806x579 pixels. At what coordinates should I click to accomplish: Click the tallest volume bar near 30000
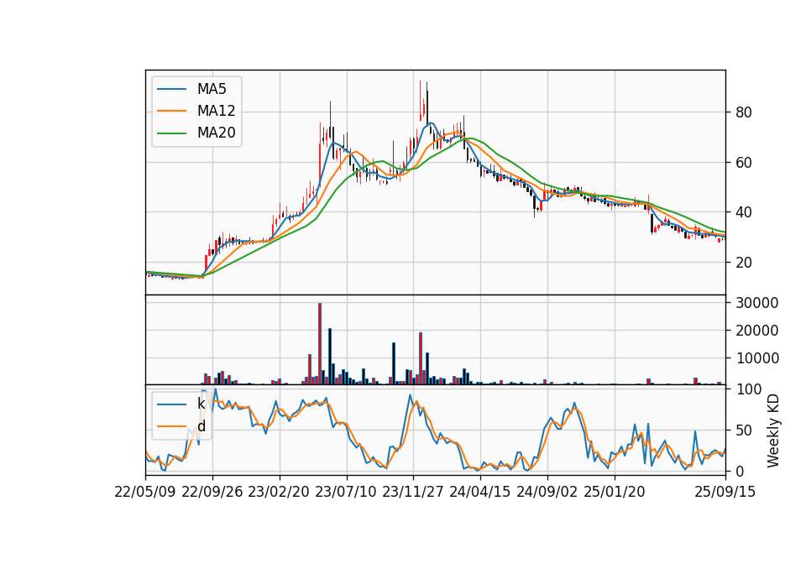(320, 344)
